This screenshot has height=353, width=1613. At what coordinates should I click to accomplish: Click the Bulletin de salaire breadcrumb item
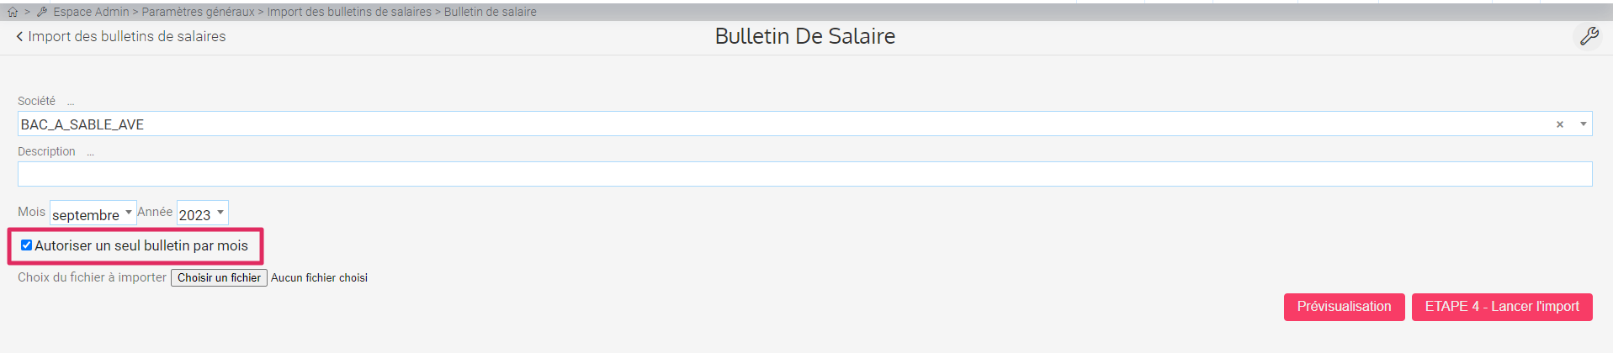[x=490, y=12]
